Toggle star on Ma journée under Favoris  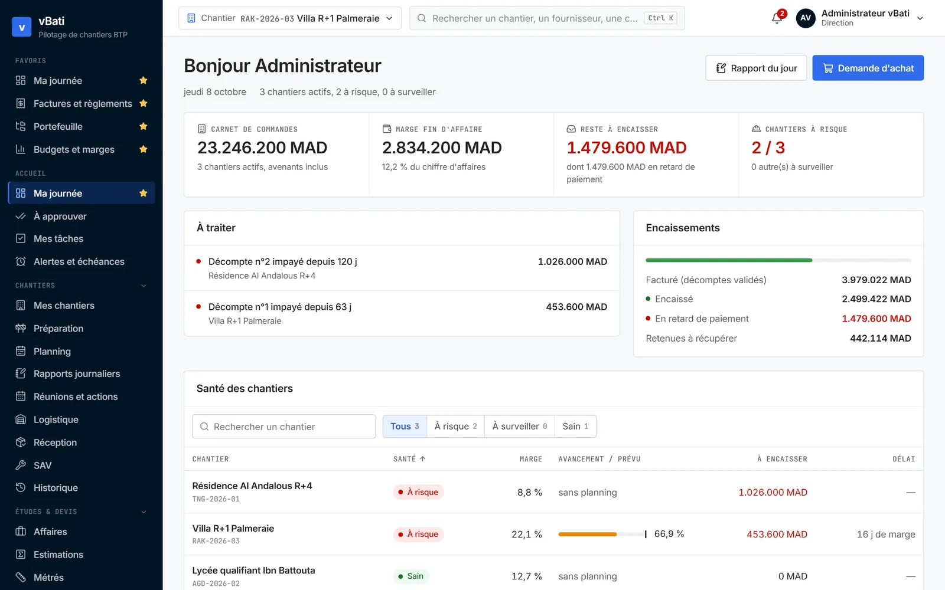tap(143, 80)
